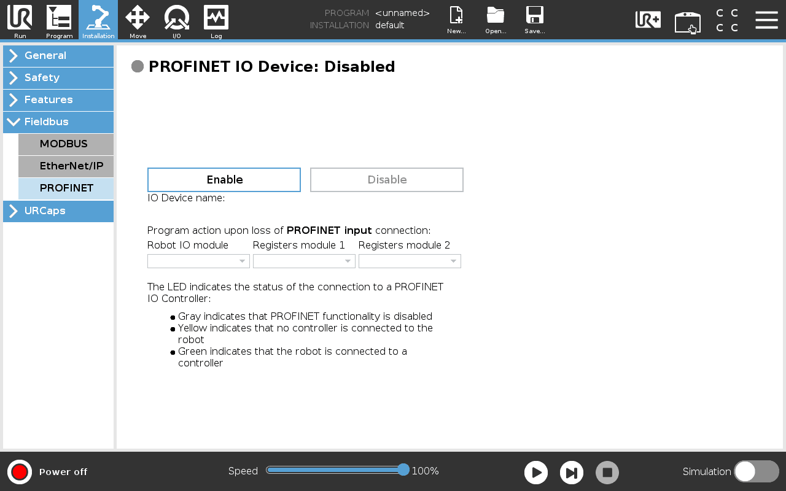The image size is (786, 491).
Task: Click the installation name default
Action: point(389,25)
